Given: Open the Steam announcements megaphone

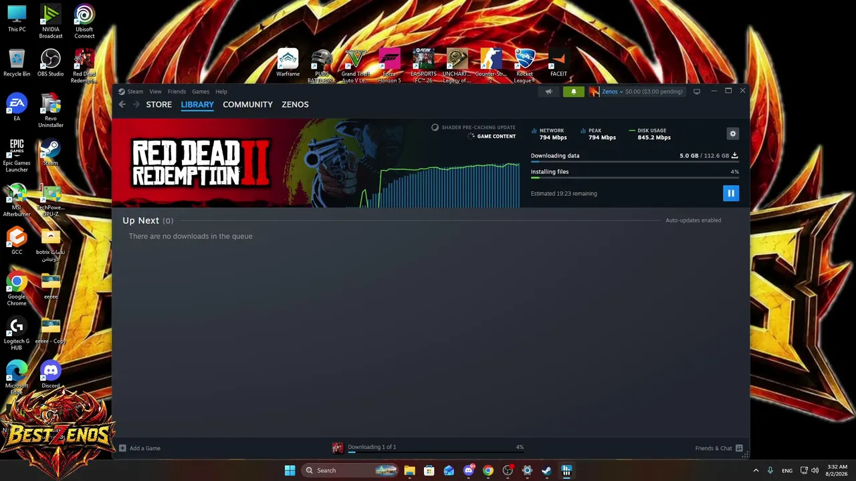Looking at the screenshot, I should 548,92.
